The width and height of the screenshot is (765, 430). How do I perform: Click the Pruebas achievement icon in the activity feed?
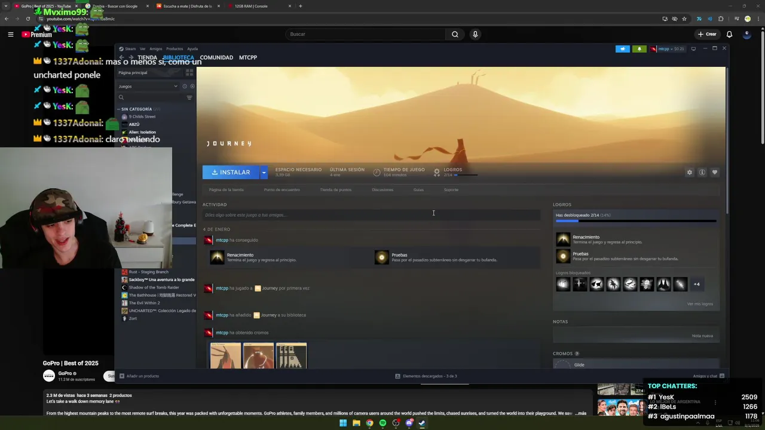pyautogui.click(x=381, y=257)
